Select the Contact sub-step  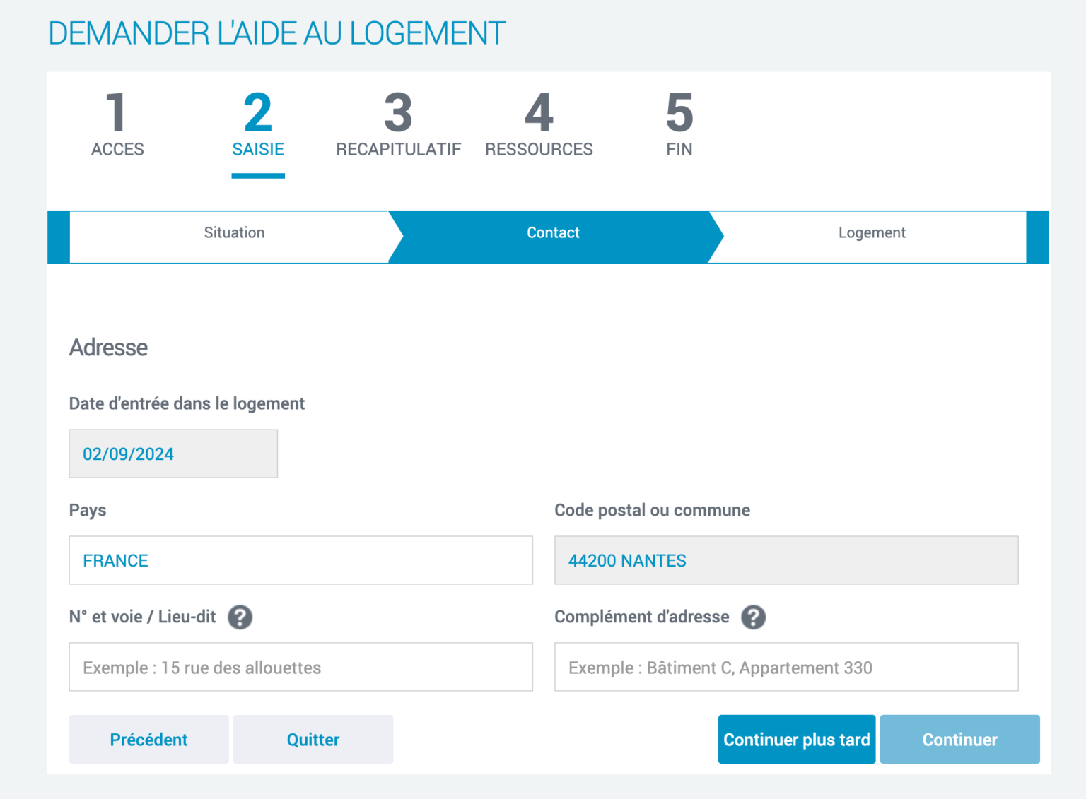tap(553, 233)
